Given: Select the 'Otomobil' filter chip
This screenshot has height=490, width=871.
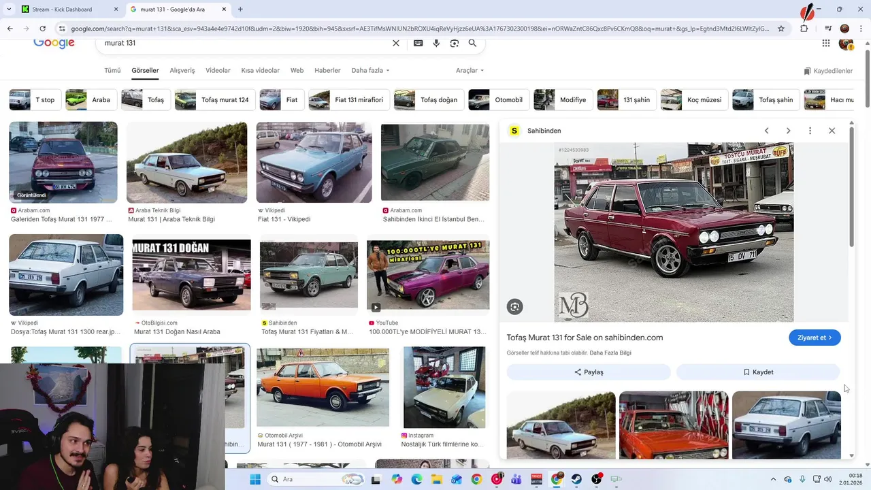Looking at the screenshot, I should [x=499, y=100].
